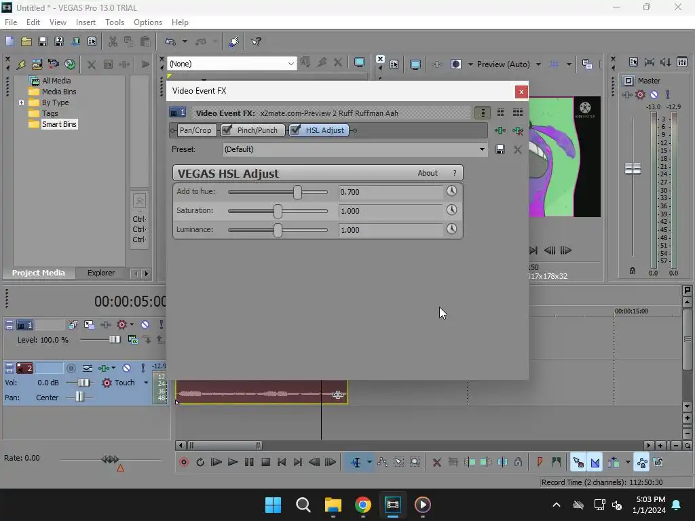Open the Touch automation mode dropdown

click(x=146, y=383)
